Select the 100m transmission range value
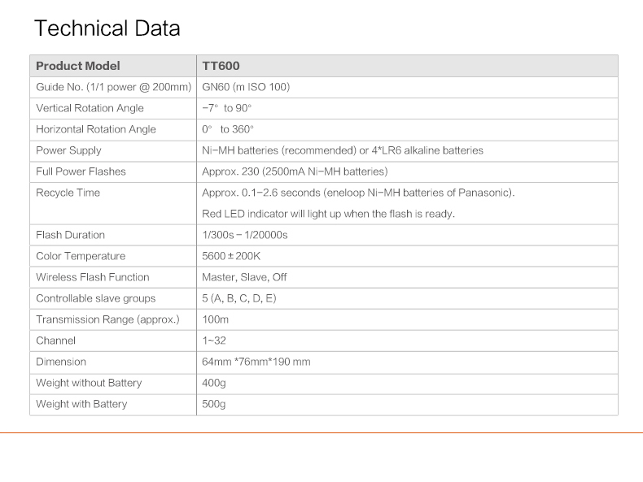The image size is (643, 482). pyautogui.click(x=216, y=319)
